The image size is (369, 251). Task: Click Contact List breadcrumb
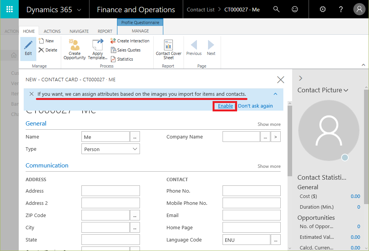point(200,10)
